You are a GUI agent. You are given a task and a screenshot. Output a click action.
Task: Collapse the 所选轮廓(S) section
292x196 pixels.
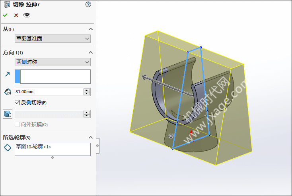pyautogui.click(x=91, y=138)
